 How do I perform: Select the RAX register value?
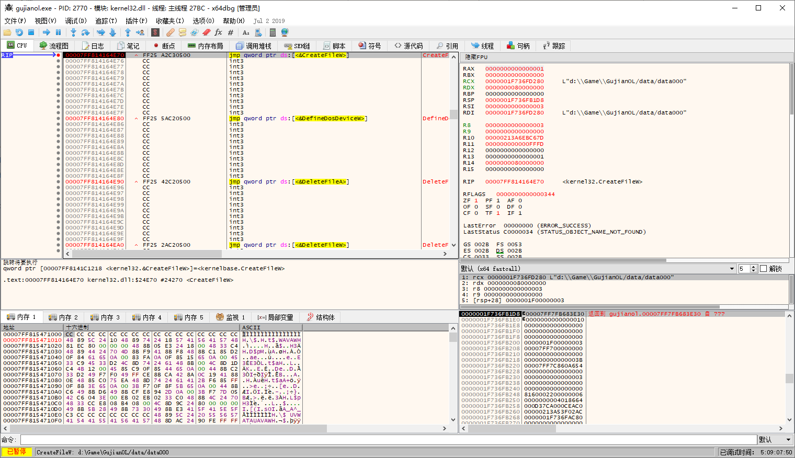click(x=514, y=68)
